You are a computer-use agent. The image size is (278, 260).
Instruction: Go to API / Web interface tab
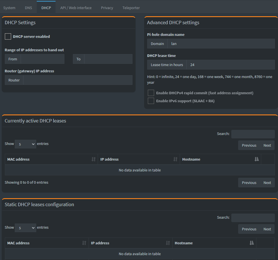76,8
